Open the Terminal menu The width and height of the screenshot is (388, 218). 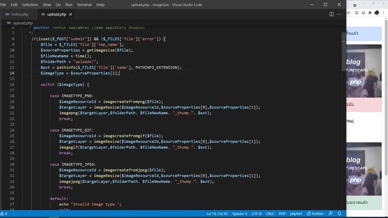[x=84, y=5]
